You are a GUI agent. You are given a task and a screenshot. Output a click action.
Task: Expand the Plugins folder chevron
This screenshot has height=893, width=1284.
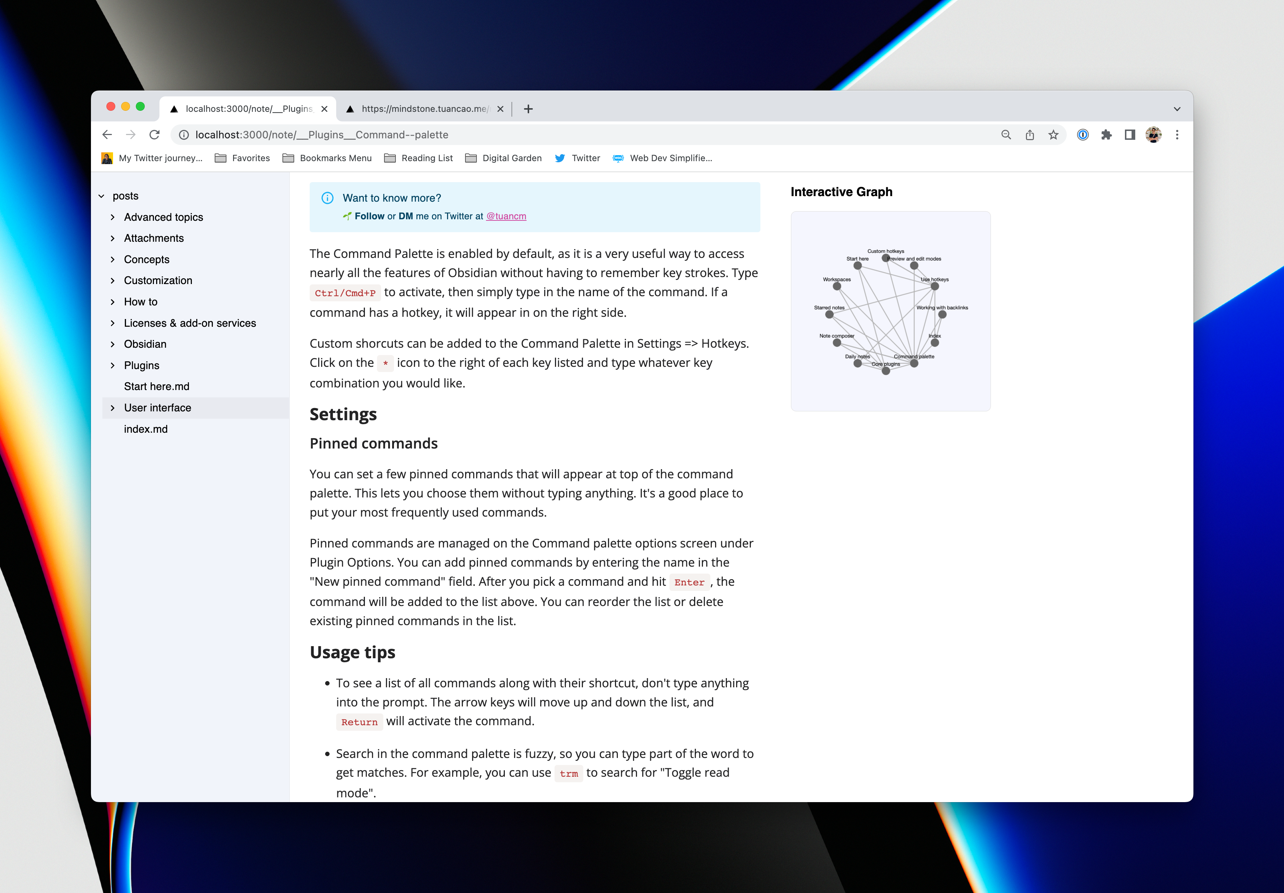pos(112,365)
